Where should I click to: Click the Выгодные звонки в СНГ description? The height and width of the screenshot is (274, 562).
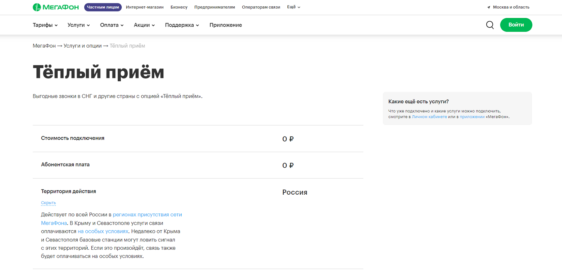(x=118, y=96)
